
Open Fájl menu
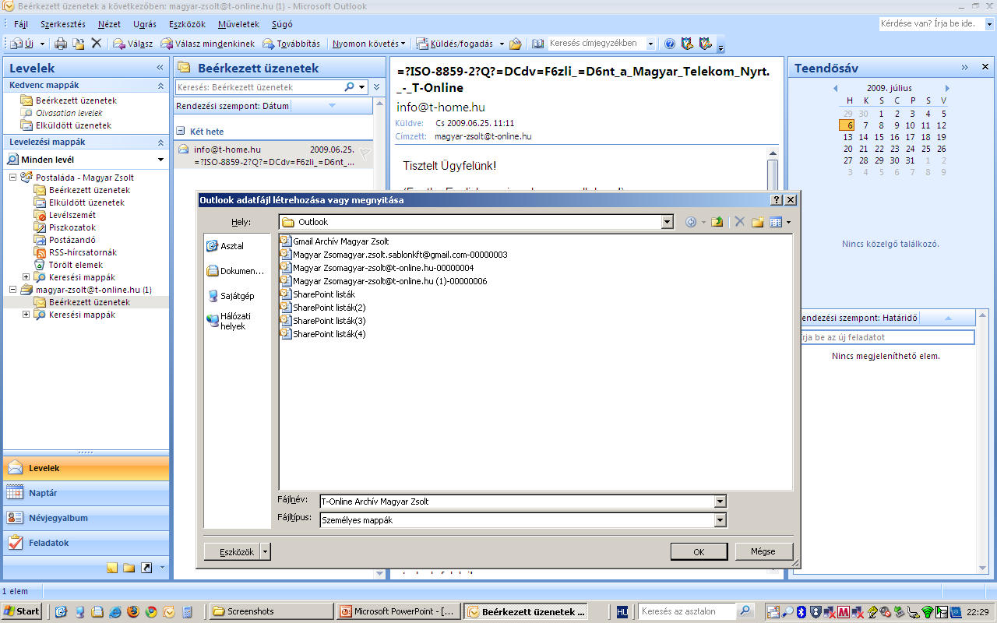pyautogui.click(x=21, y=24)
